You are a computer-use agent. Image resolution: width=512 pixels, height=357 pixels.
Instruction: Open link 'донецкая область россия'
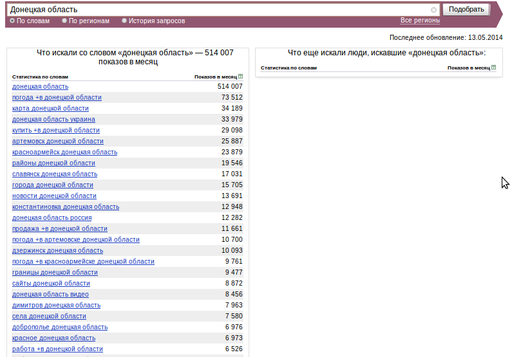point(52,218)
